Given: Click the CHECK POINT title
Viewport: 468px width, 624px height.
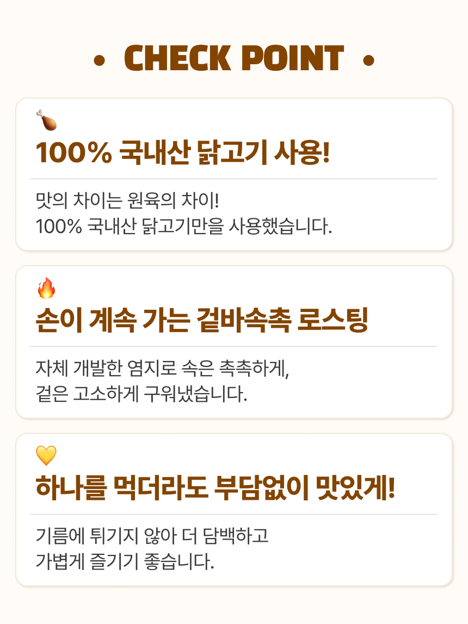Looking at the screenshot, I should point(234,59).
